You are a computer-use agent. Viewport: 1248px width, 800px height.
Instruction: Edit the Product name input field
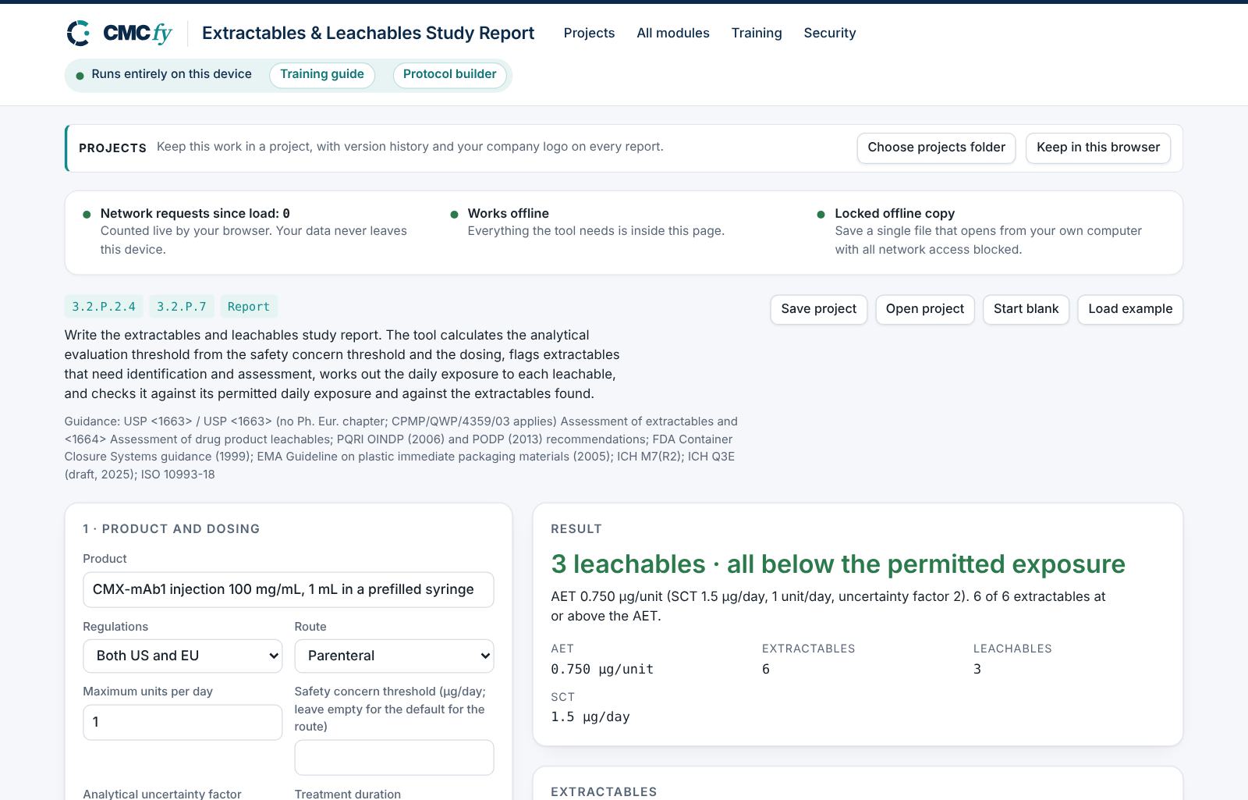289,589
